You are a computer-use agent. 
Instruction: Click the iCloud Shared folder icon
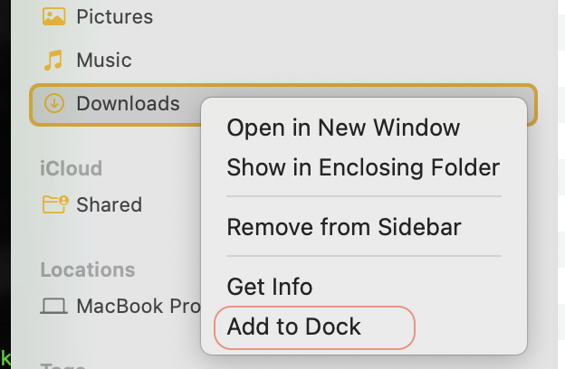tap(54, 205)
